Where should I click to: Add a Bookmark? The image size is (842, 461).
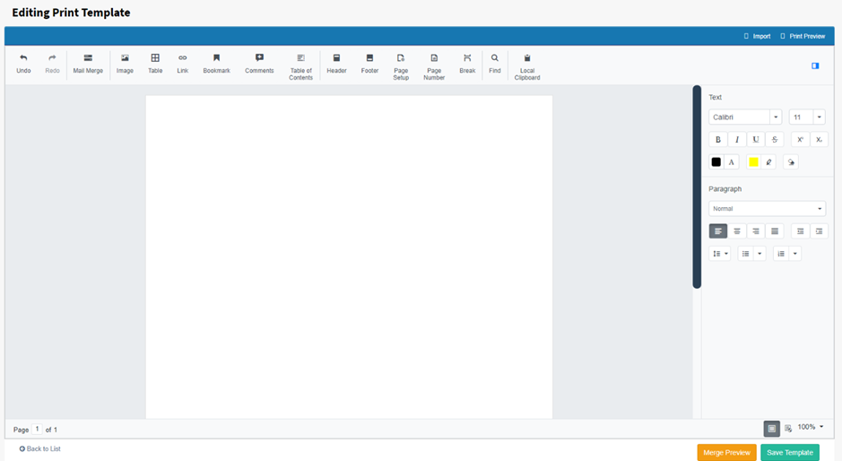[x=216, y=64]
